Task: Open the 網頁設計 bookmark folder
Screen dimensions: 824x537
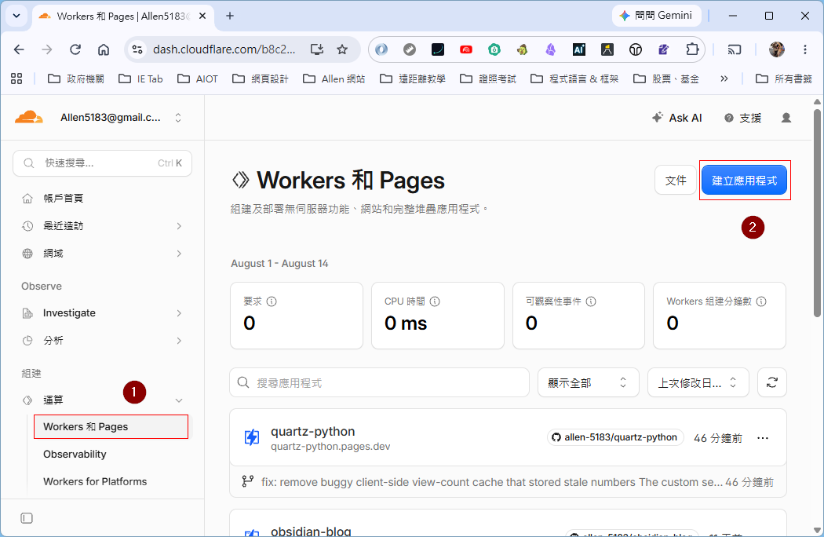Action: pos(261,79)
